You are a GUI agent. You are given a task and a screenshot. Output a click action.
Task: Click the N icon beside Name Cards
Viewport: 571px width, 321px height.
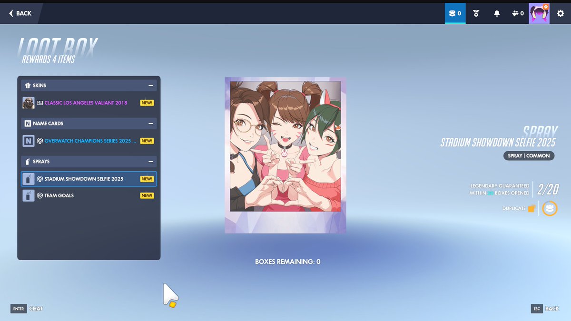[28, 124]
